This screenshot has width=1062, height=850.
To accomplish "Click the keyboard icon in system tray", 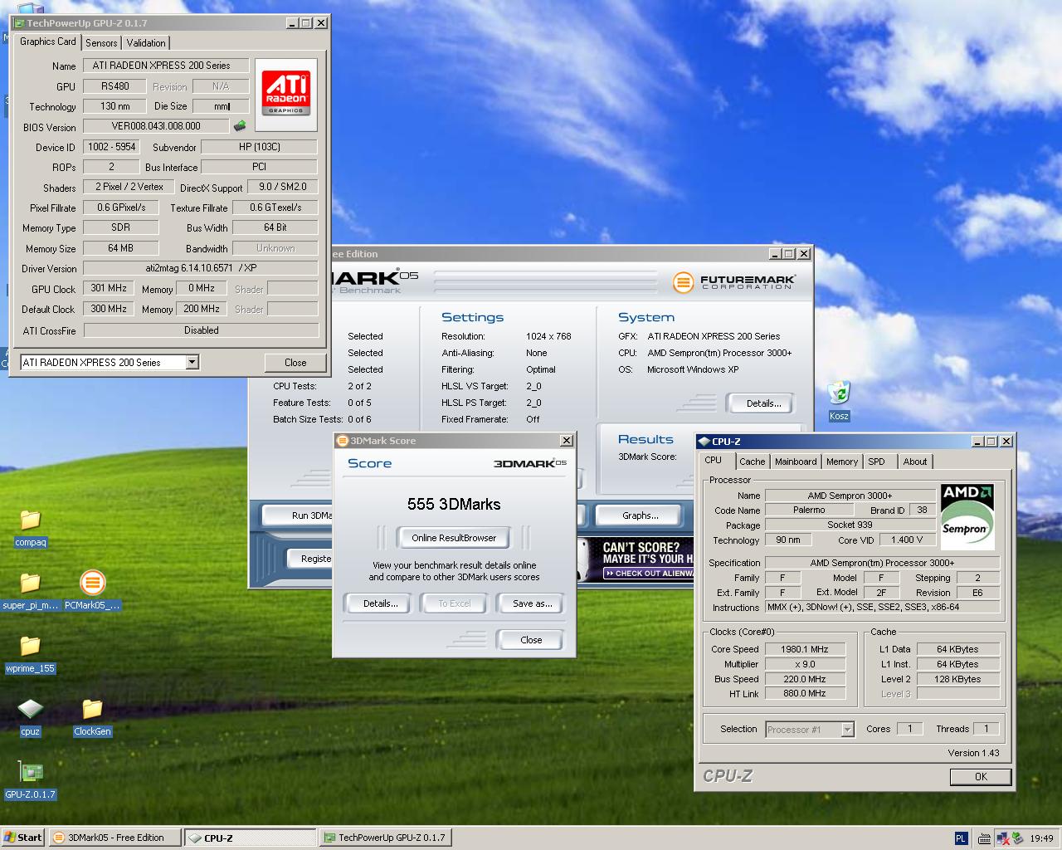I will [984, 838].
